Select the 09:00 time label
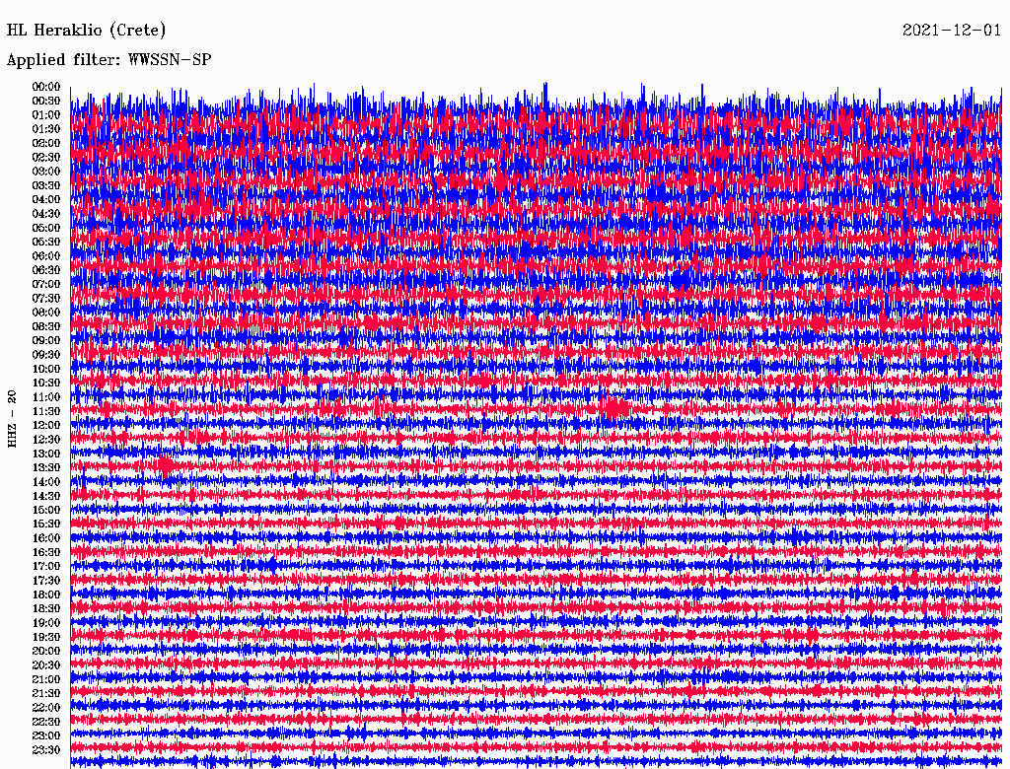 pos(45,341)
